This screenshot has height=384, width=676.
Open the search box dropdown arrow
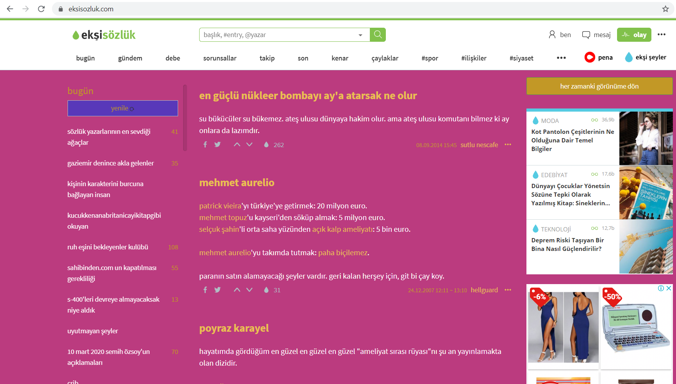(x=360, y=35)
